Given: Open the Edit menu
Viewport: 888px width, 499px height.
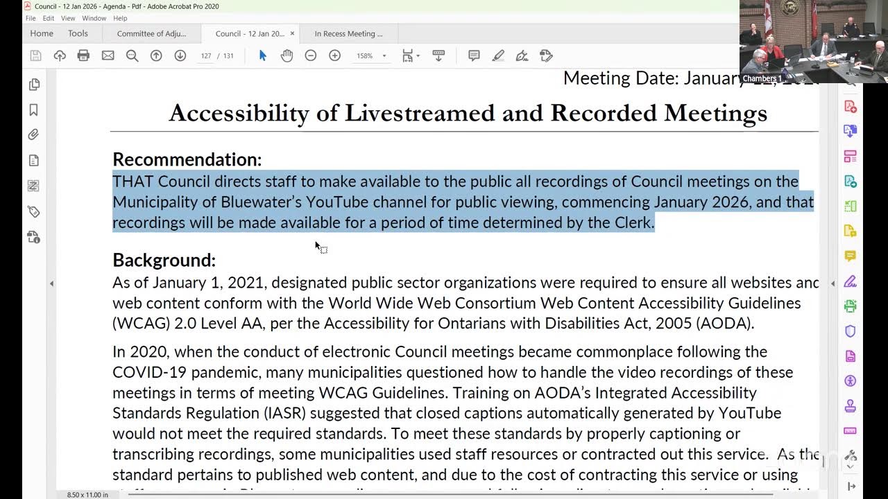Looking at the screenshot, I should (x=49, y=18).
